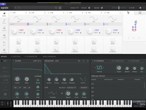
Task: Open the second filter modulation Off dropdown
Action: [27, 88]
